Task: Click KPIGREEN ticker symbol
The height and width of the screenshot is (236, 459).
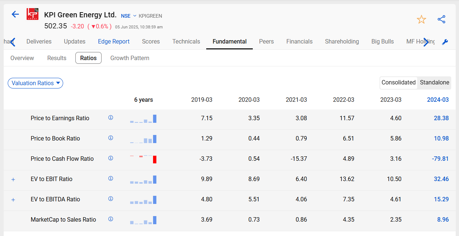Action: click(150, 16)
